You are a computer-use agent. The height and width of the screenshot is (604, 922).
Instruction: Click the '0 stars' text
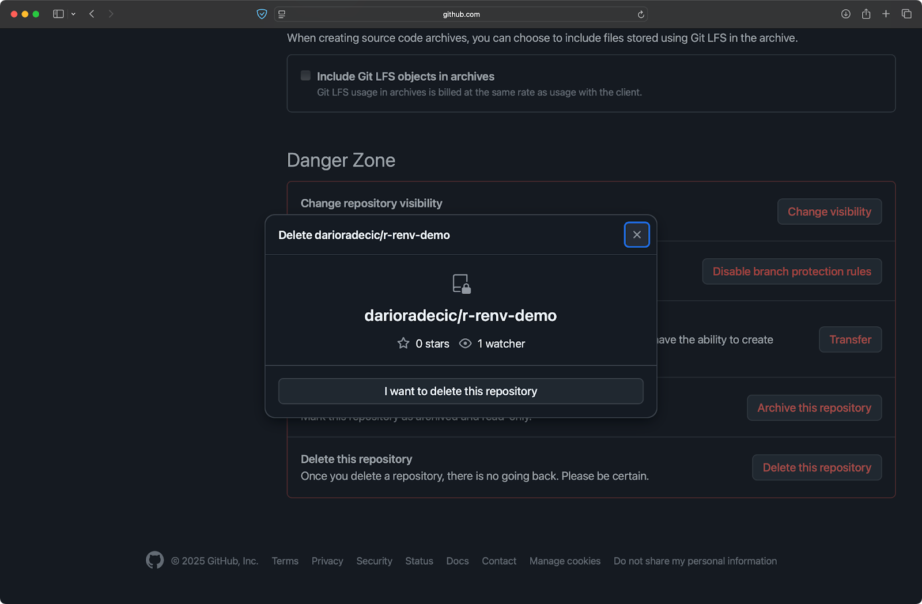(x=432, y=343)
